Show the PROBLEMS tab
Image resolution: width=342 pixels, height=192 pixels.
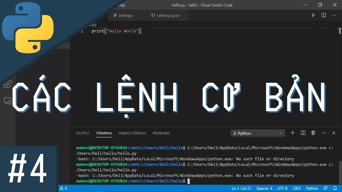[x=161, y=133]
